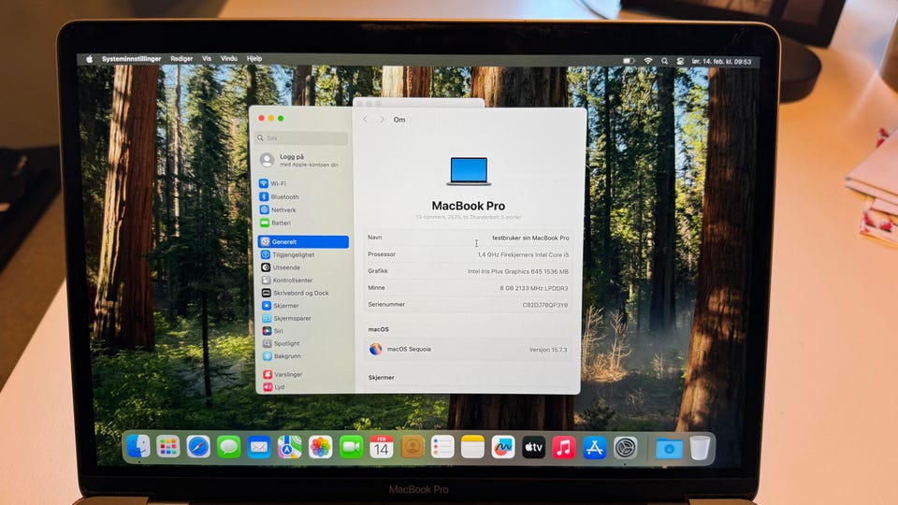Open Mail from the Dock
Screen dimensions: 898x505
point(259,447)
